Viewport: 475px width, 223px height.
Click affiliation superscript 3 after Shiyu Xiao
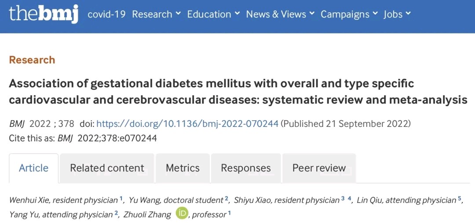click(343, 198)
